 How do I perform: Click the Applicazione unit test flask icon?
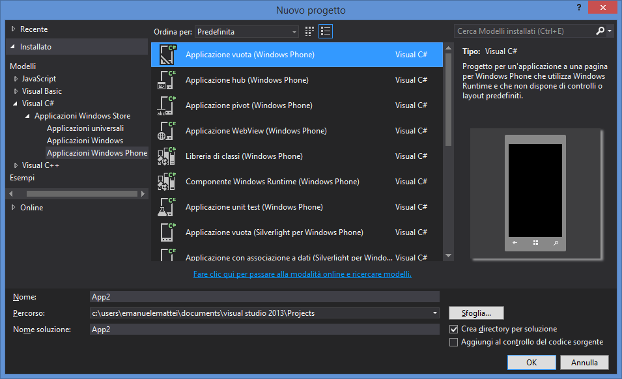(x=167, y=207)
